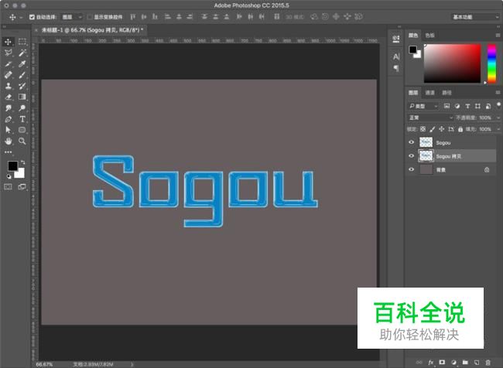This screenshot has width=503, height=368.
Task: Add a layer style with fx button
Action: tap(431, 363)
